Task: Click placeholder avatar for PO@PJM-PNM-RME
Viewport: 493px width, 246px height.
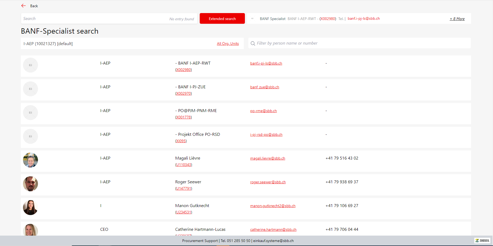Action: [x=30, y=113]
